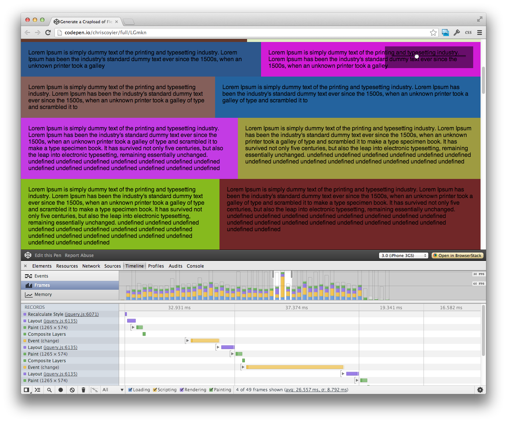Viewport: 507px width, 423px height.
Task: Expand the third Layout bar in timeline
Action: pyautogui.click(x=343, y=374)
